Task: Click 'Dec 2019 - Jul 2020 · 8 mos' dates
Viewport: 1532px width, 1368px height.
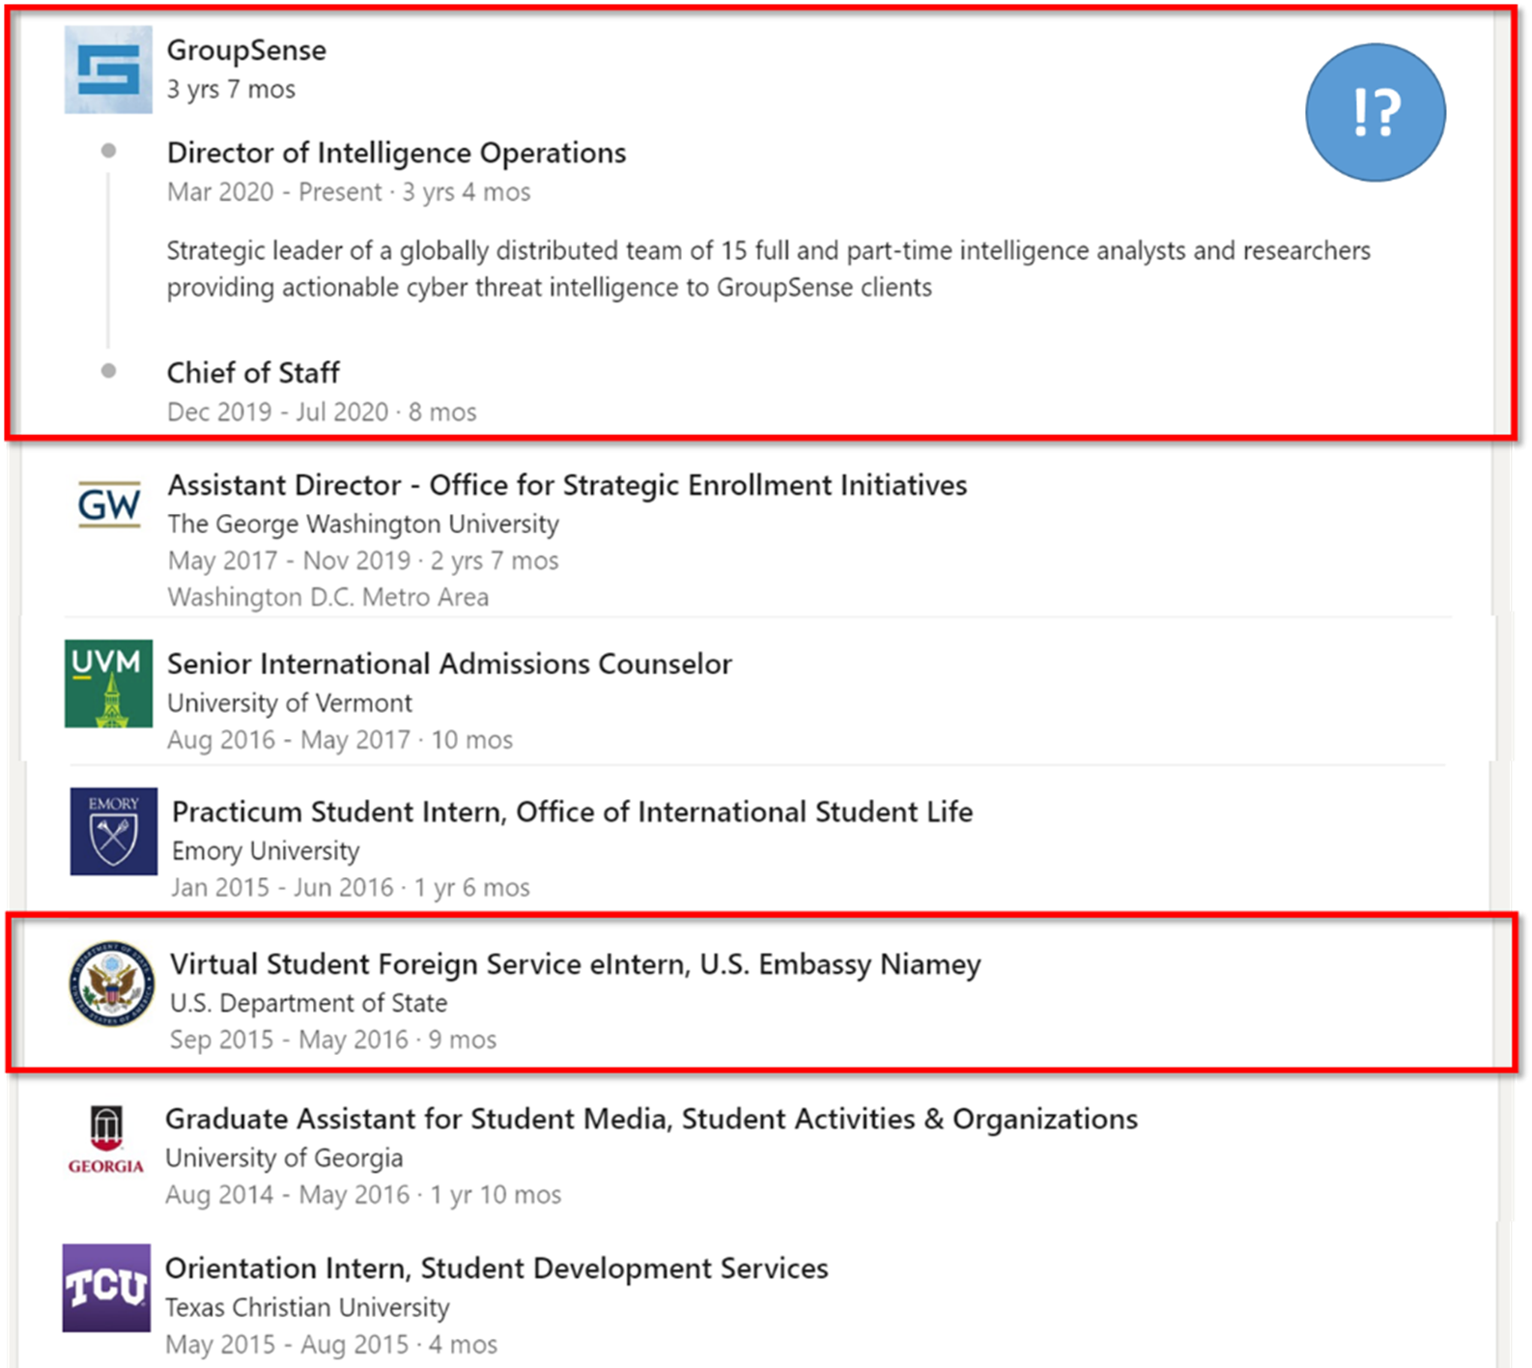Action: 322,412
